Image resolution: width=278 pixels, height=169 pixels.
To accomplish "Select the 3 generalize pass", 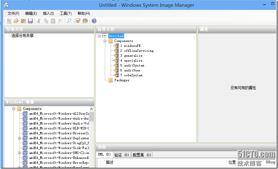I will point(131,56).
